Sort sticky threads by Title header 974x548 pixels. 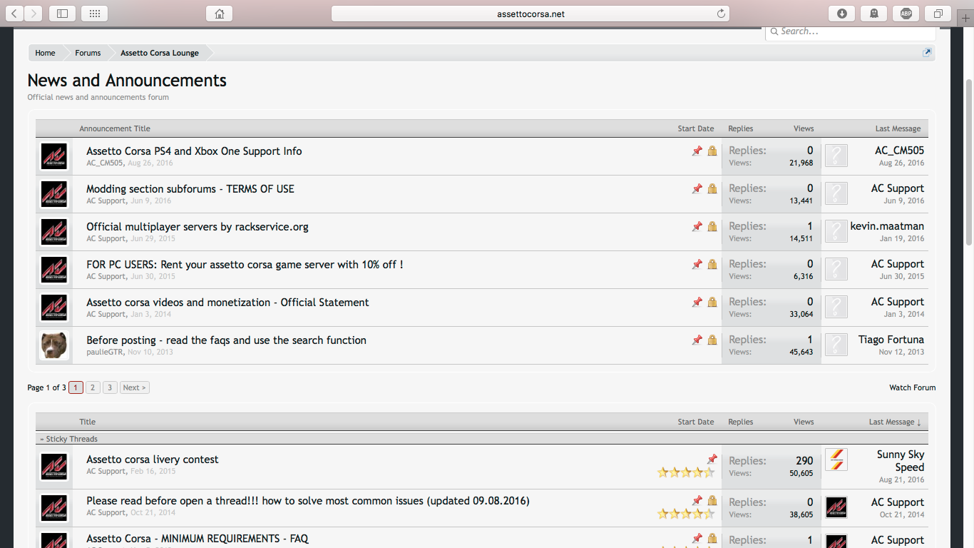pos(88,422)
